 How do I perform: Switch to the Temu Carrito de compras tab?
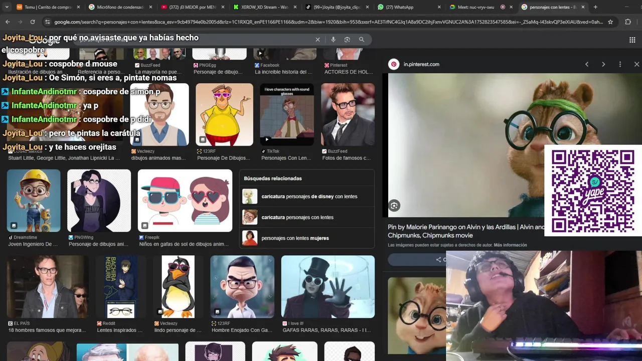coord(48,7)
